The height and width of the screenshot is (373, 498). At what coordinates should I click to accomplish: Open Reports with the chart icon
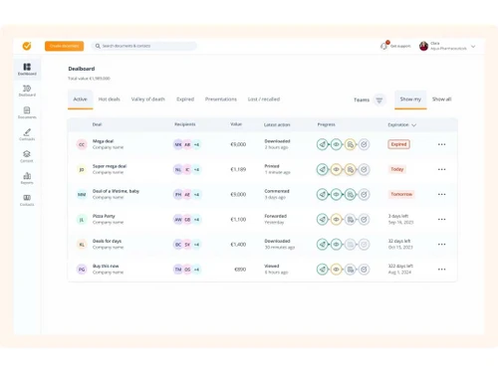click(x=27, y=178)
